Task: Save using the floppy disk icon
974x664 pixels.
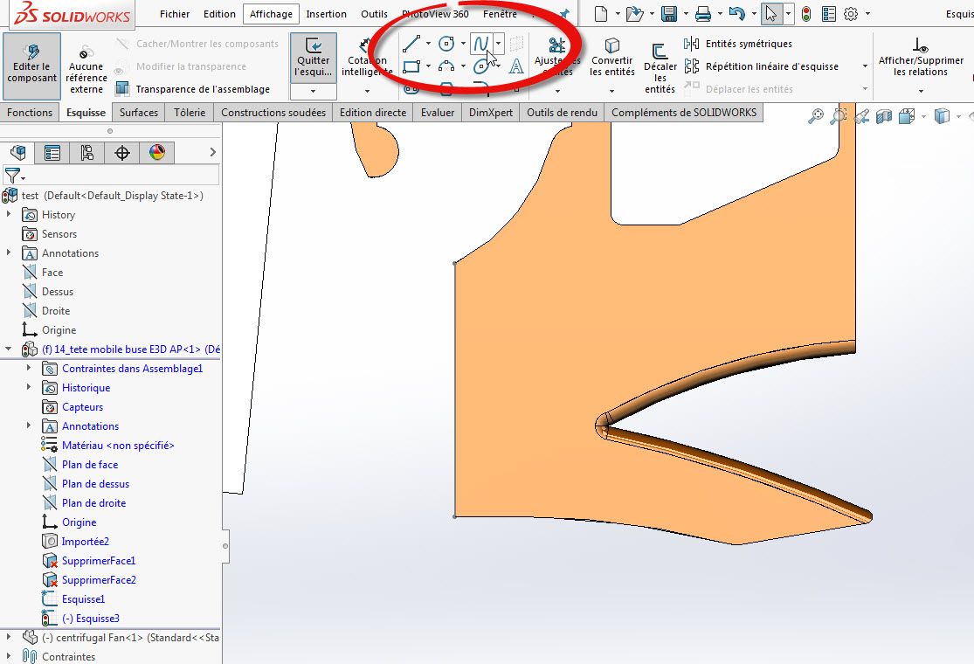Action: (669, 14)
